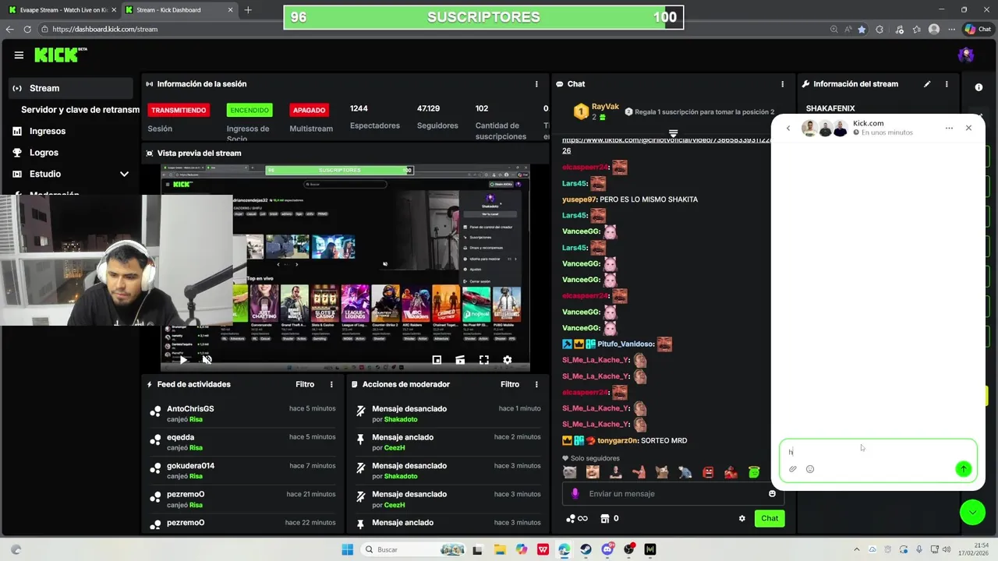Open the user avatar in the Kick header

click(966, 55)
